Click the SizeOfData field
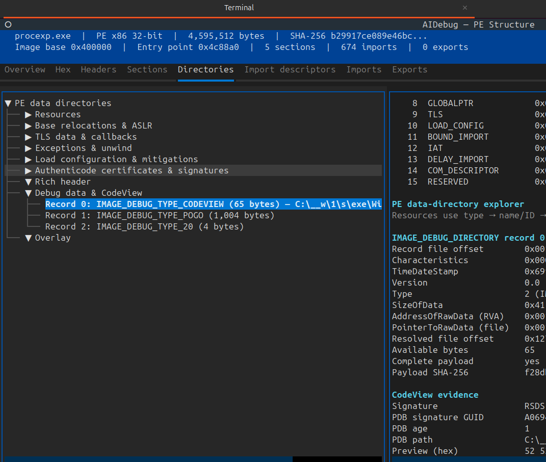This screenshot has height=462, width=546. click(x=467, y=305)
